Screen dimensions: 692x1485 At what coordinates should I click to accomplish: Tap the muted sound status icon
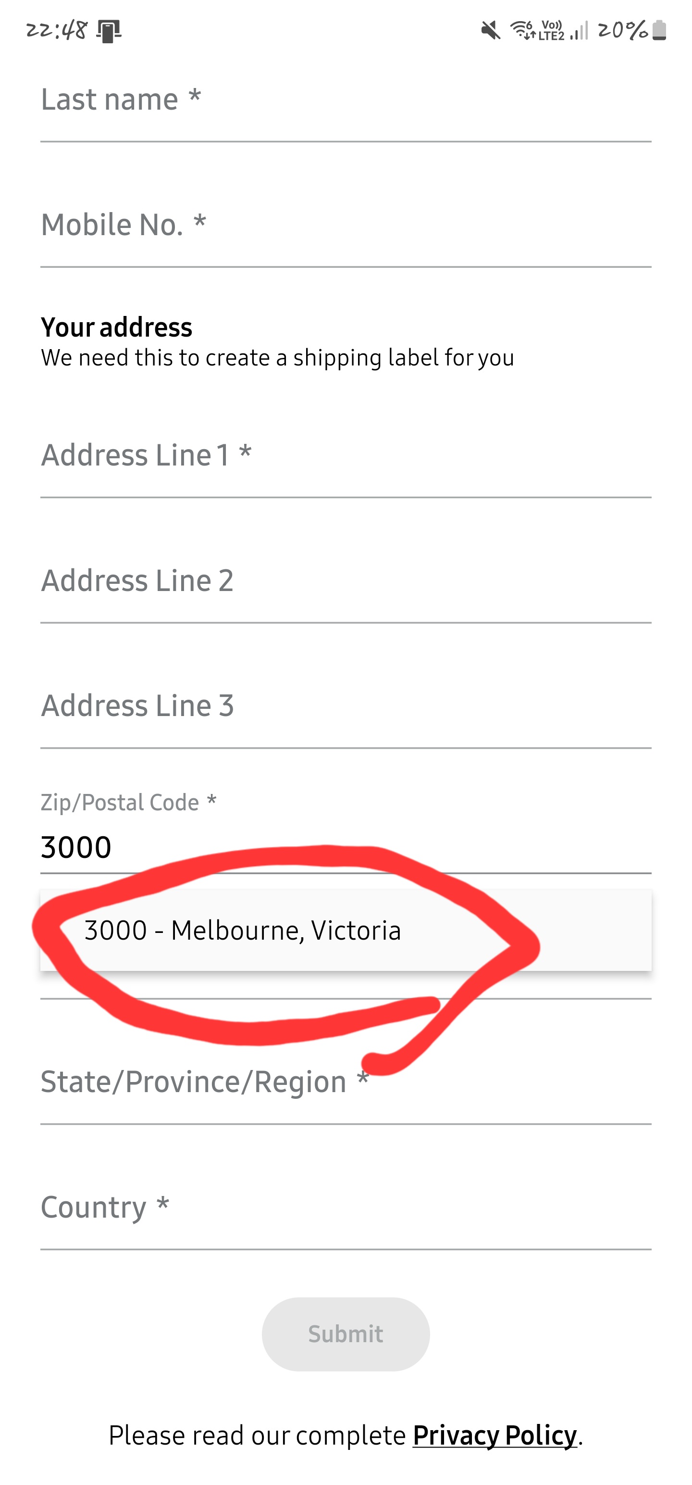point(490,30)
